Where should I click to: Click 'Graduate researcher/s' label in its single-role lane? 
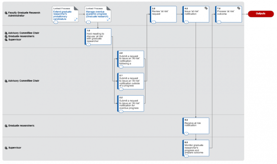pyautogui.click(x=21, y=126)
